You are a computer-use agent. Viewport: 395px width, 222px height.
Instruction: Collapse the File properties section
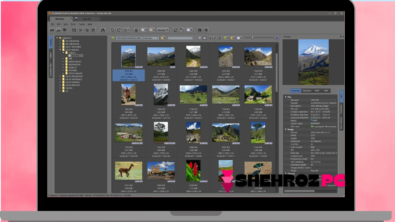point(286,97)
